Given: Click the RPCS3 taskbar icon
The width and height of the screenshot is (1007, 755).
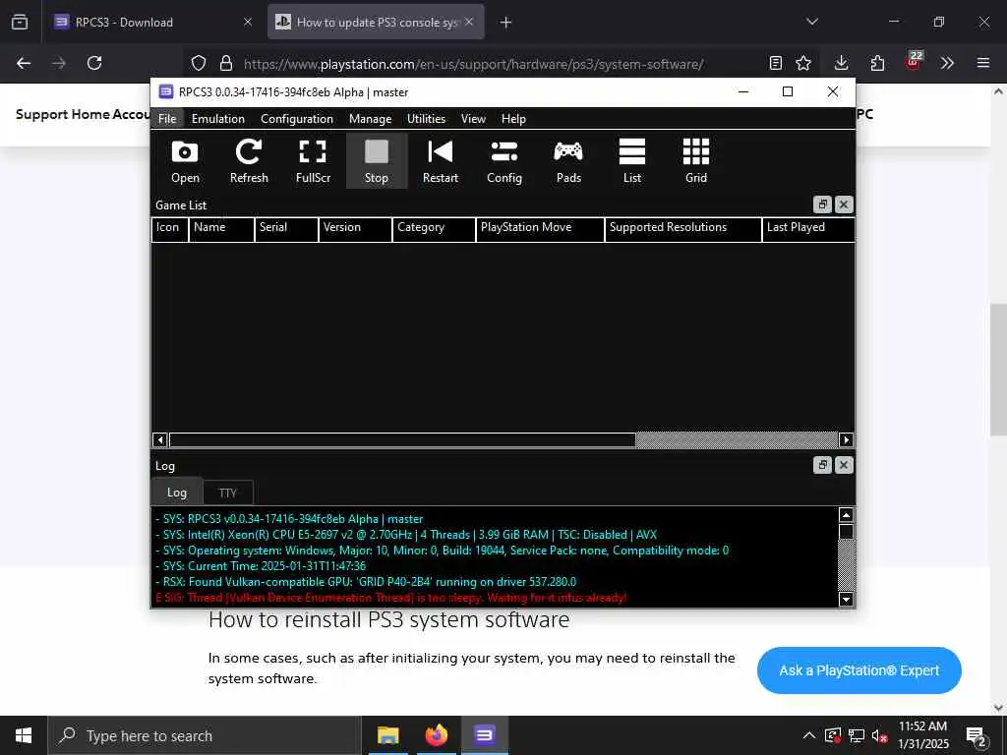Looking at the screenshot, I should pos(484,735).
